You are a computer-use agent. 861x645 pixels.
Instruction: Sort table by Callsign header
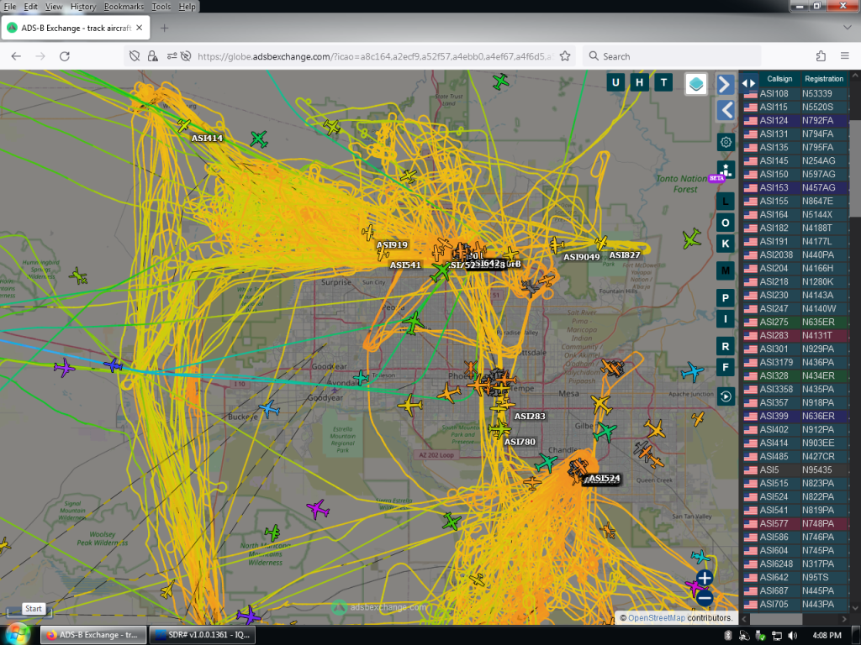click(x=779, y=78)
